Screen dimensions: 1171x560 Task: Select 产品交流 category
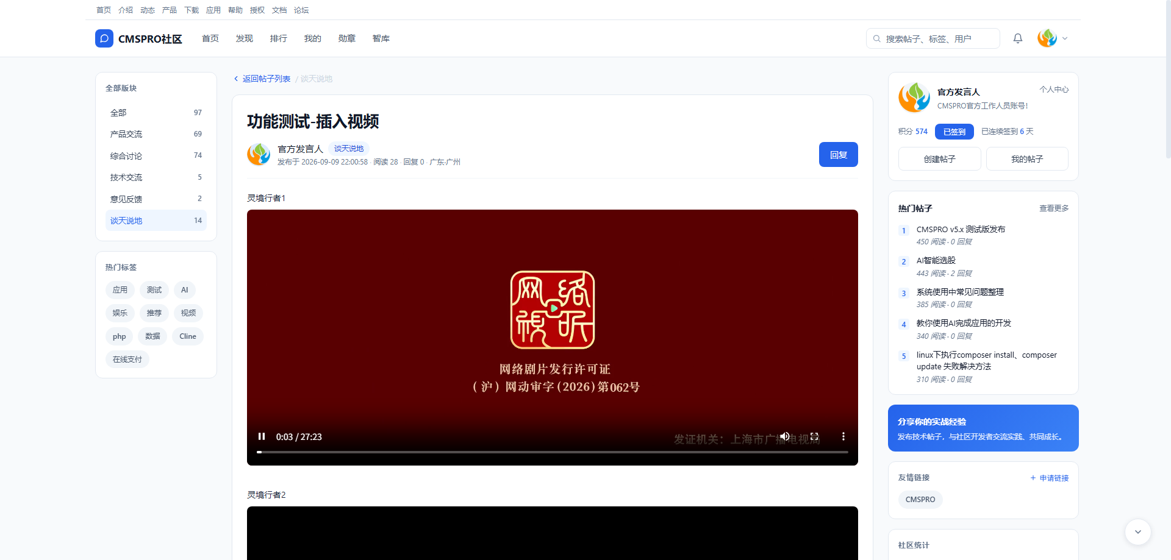[x=156, y=134]
